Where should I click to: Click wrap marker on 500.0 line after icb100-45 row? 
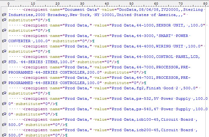point(4,125)
